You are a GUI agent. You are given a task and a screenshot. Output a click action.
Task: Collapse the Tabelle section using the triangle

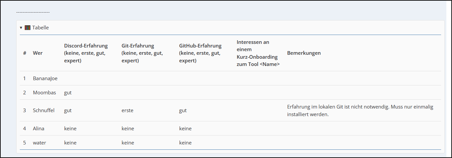tap(21, 28)
